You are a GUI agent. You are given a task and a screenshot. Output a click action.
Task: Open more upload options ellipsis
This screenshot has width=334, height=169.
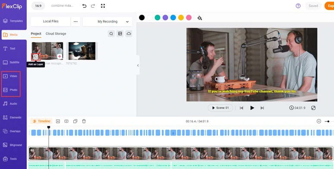point(76,22)
